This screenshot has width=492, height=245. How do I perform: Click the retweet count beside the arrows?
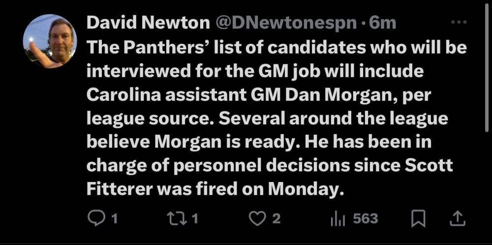coord(195,218)
